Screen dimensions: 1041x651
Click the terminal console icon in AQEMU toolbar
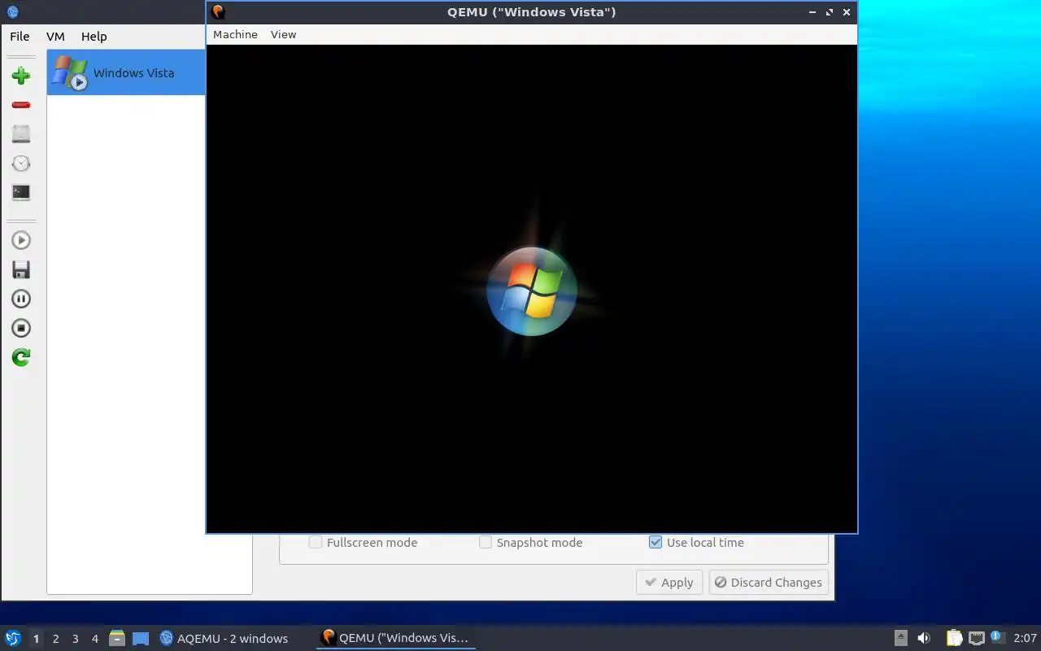(x=21, y=193)
